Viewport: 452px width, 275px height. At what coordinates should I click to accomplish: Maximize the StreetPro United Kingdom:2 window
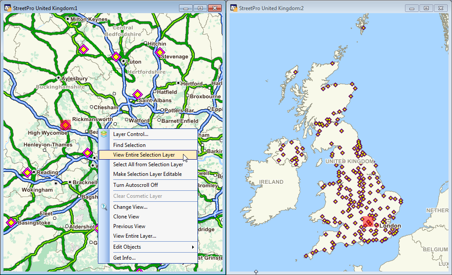coord(427,8)
